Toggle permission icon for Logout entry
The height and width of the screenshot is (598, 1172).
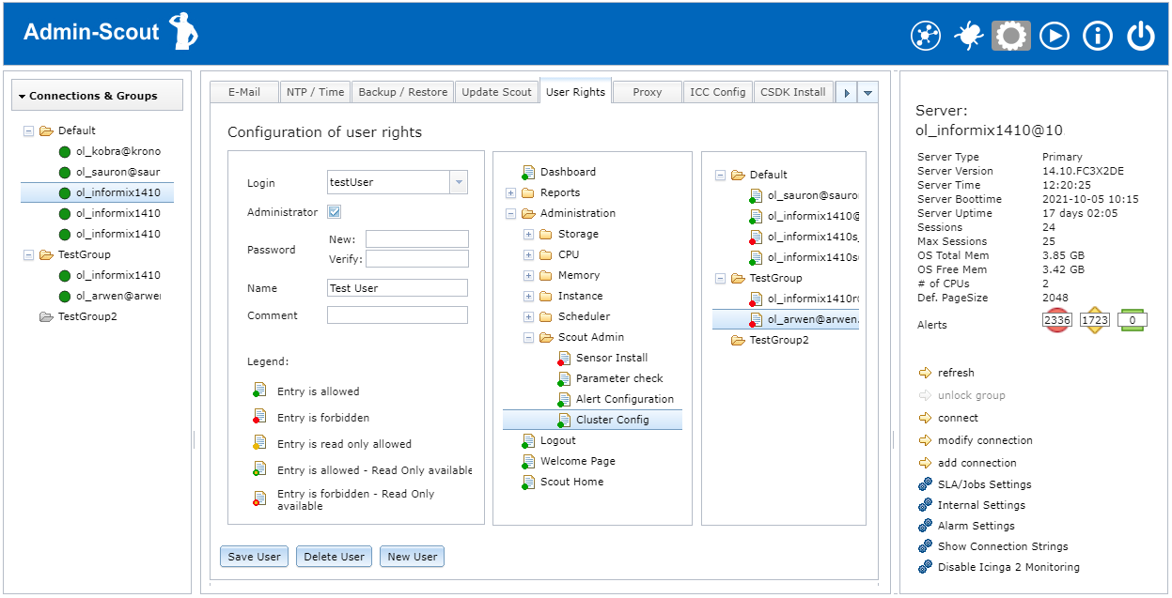528,441
